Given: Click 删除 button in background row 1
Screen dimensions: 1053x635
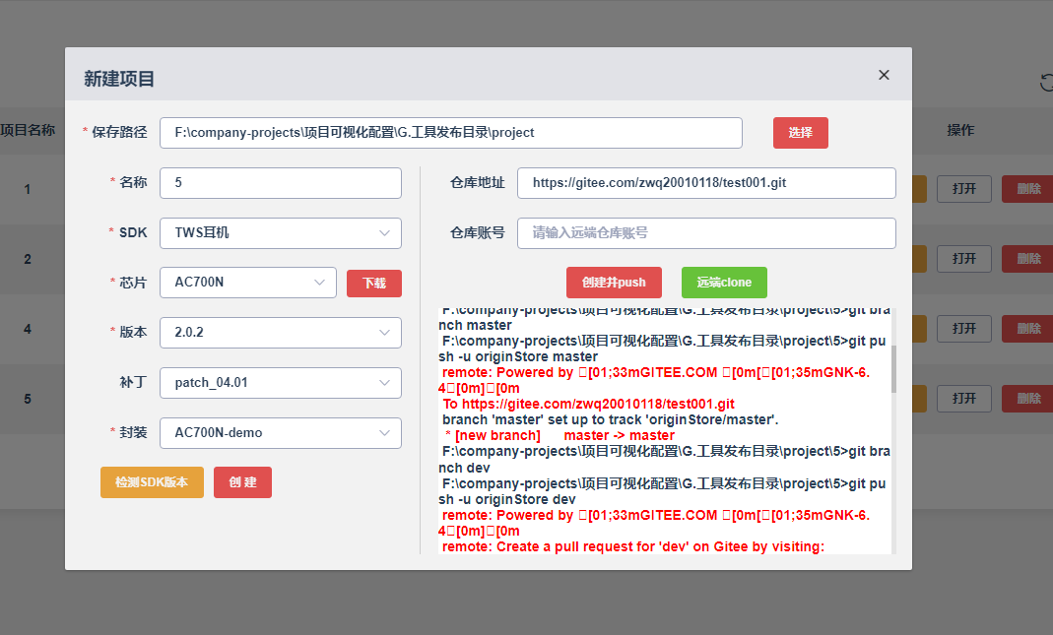Looking at the screenshot, I should click(x=1028, y=189).
